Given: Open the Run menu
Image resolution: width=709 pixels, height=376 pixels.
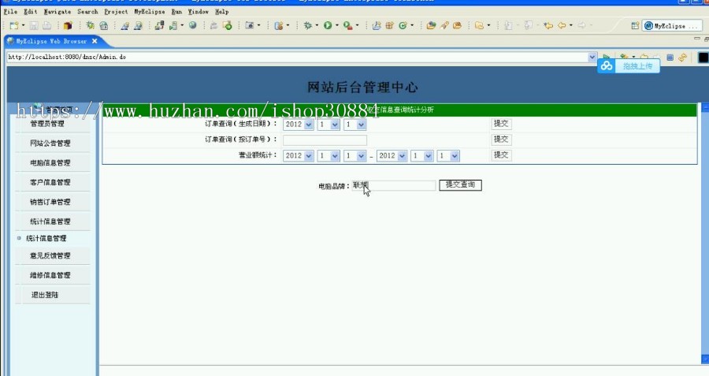Looking at the screenshot, I should 176,12.
